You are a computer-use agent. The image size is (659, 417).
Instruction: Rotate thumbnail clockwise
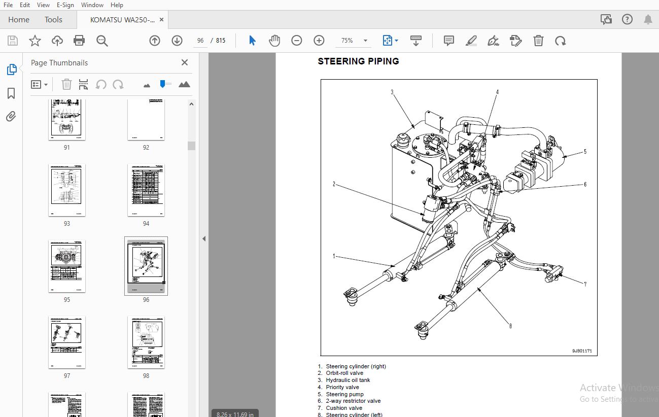tap(118, 84)
